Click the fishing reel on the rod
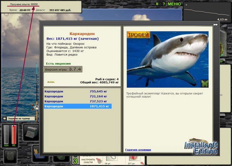This screenshot has height=166, width=232. (35, 107)
